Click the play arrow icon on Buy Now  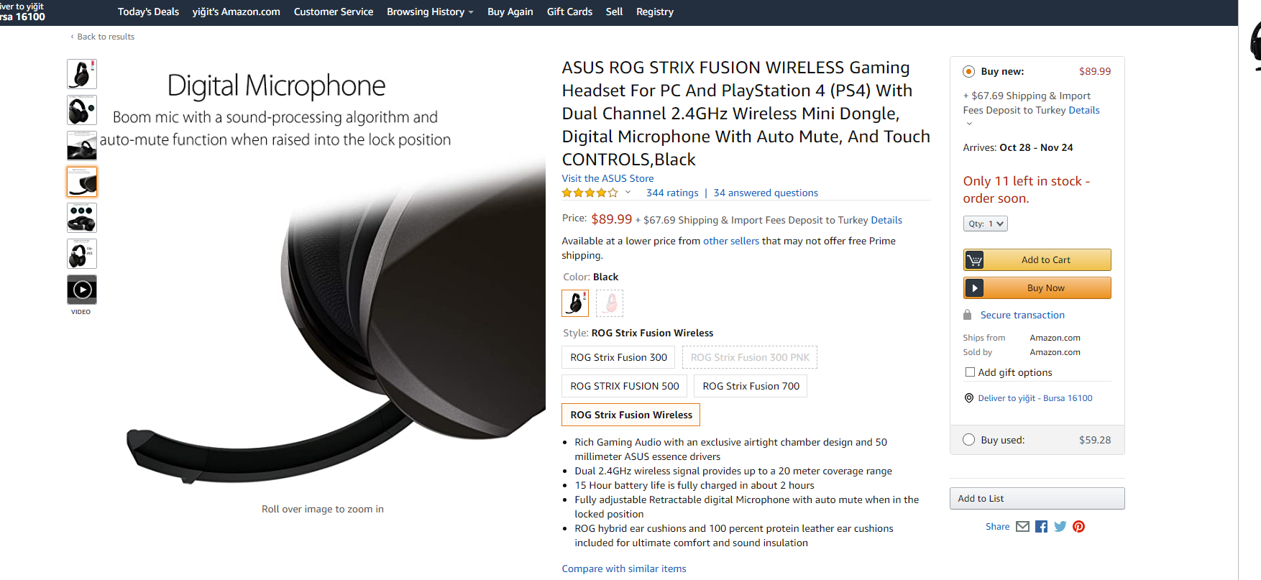[x=975, y=288]
